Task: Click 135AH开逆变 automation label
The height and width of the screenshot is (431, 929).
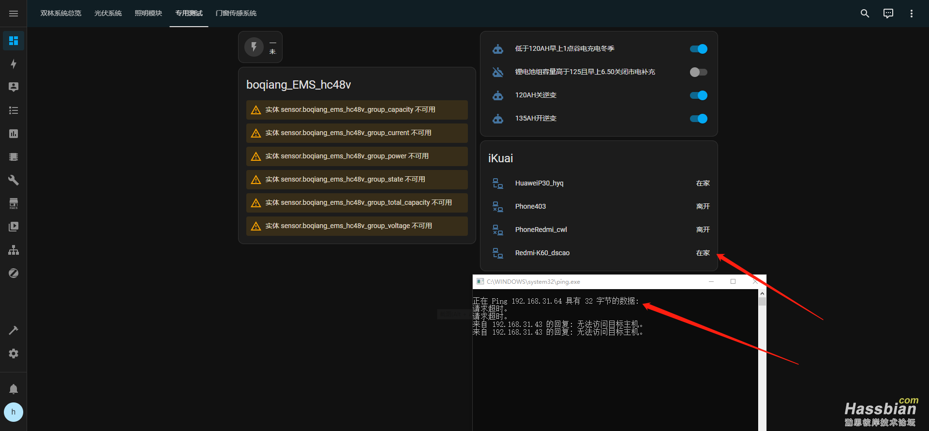Action: point(536,119)
